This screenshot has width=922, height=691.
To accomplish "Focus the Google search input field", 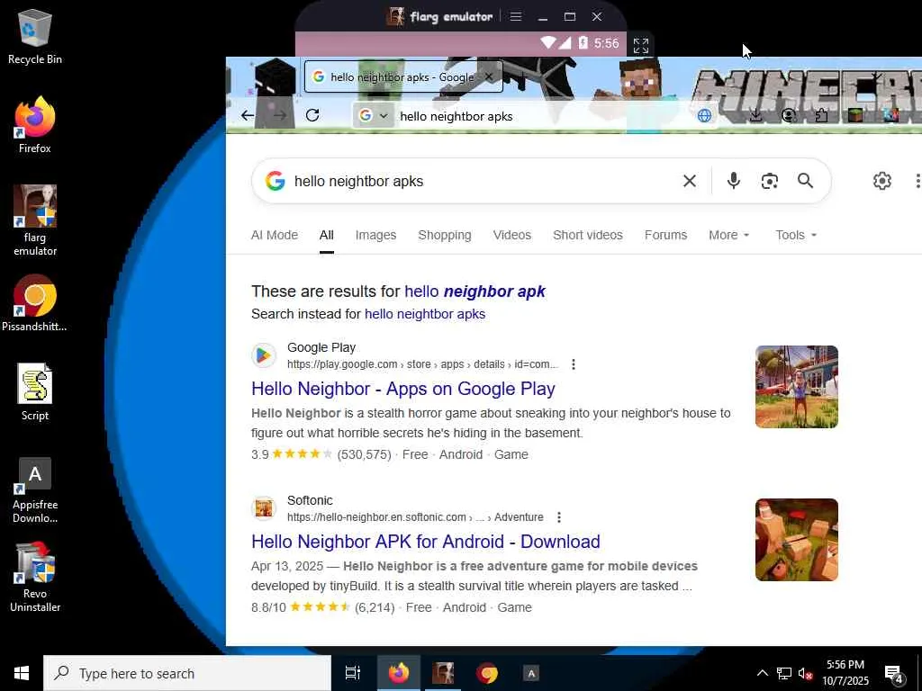I will coord(483,181).
